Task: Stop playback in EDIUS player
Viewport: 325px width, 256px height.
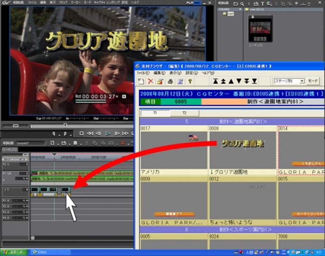Action: tap(81, 134)
